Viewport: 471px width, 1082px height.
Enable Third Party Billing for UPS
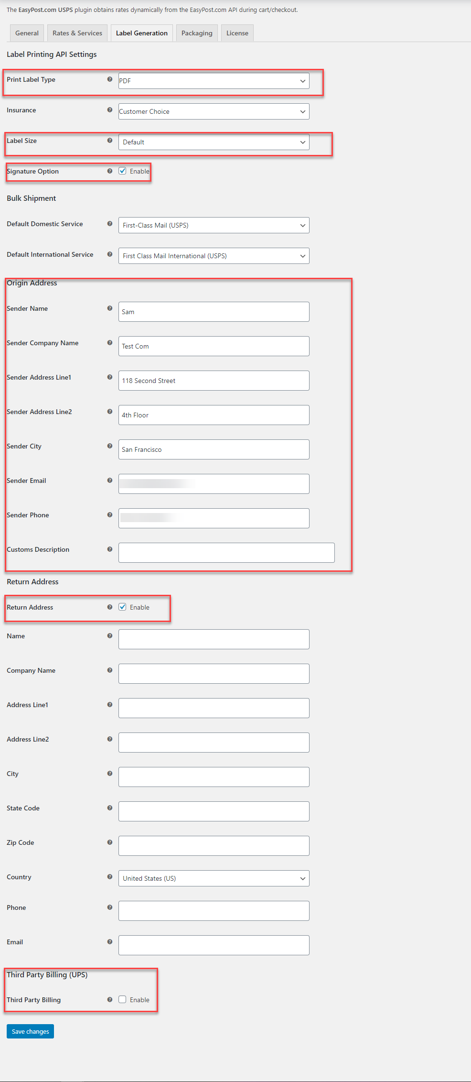(123, 999)
